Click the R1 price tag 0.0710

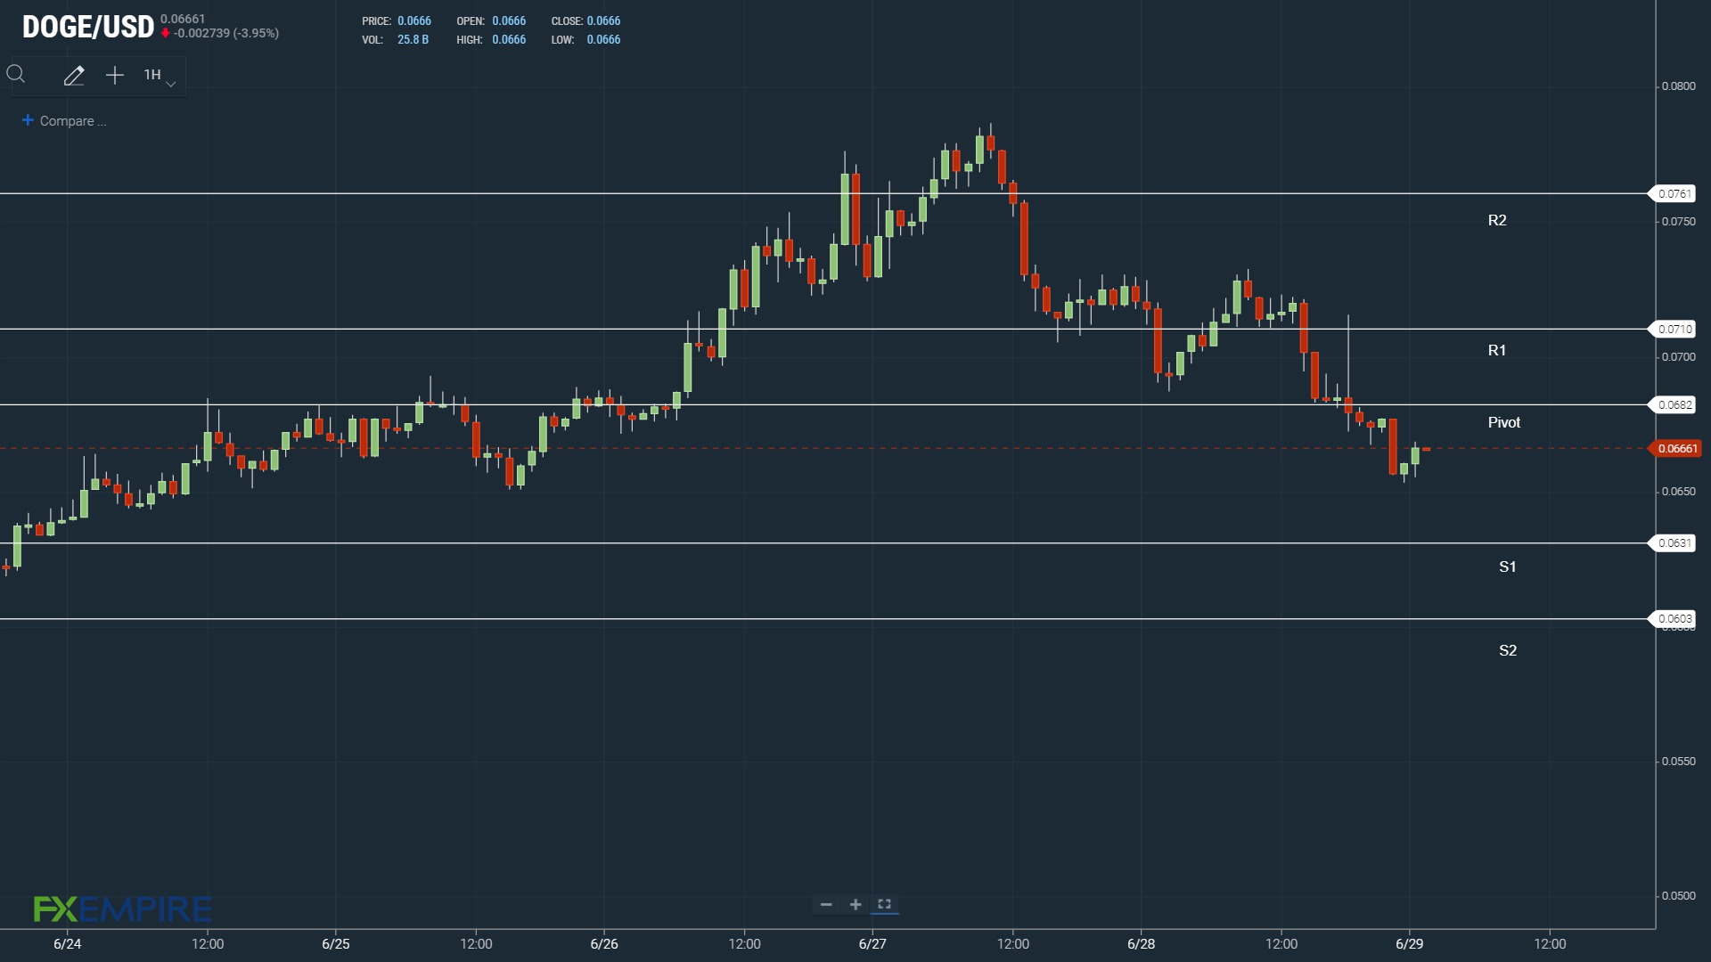tap(1674, 330)
